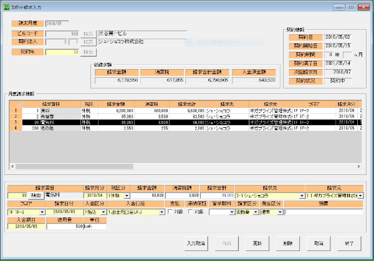Click the left arrow of the grid's horizontal scrollbar
Screen dimensions: 374x261
[x=12, y=166]
